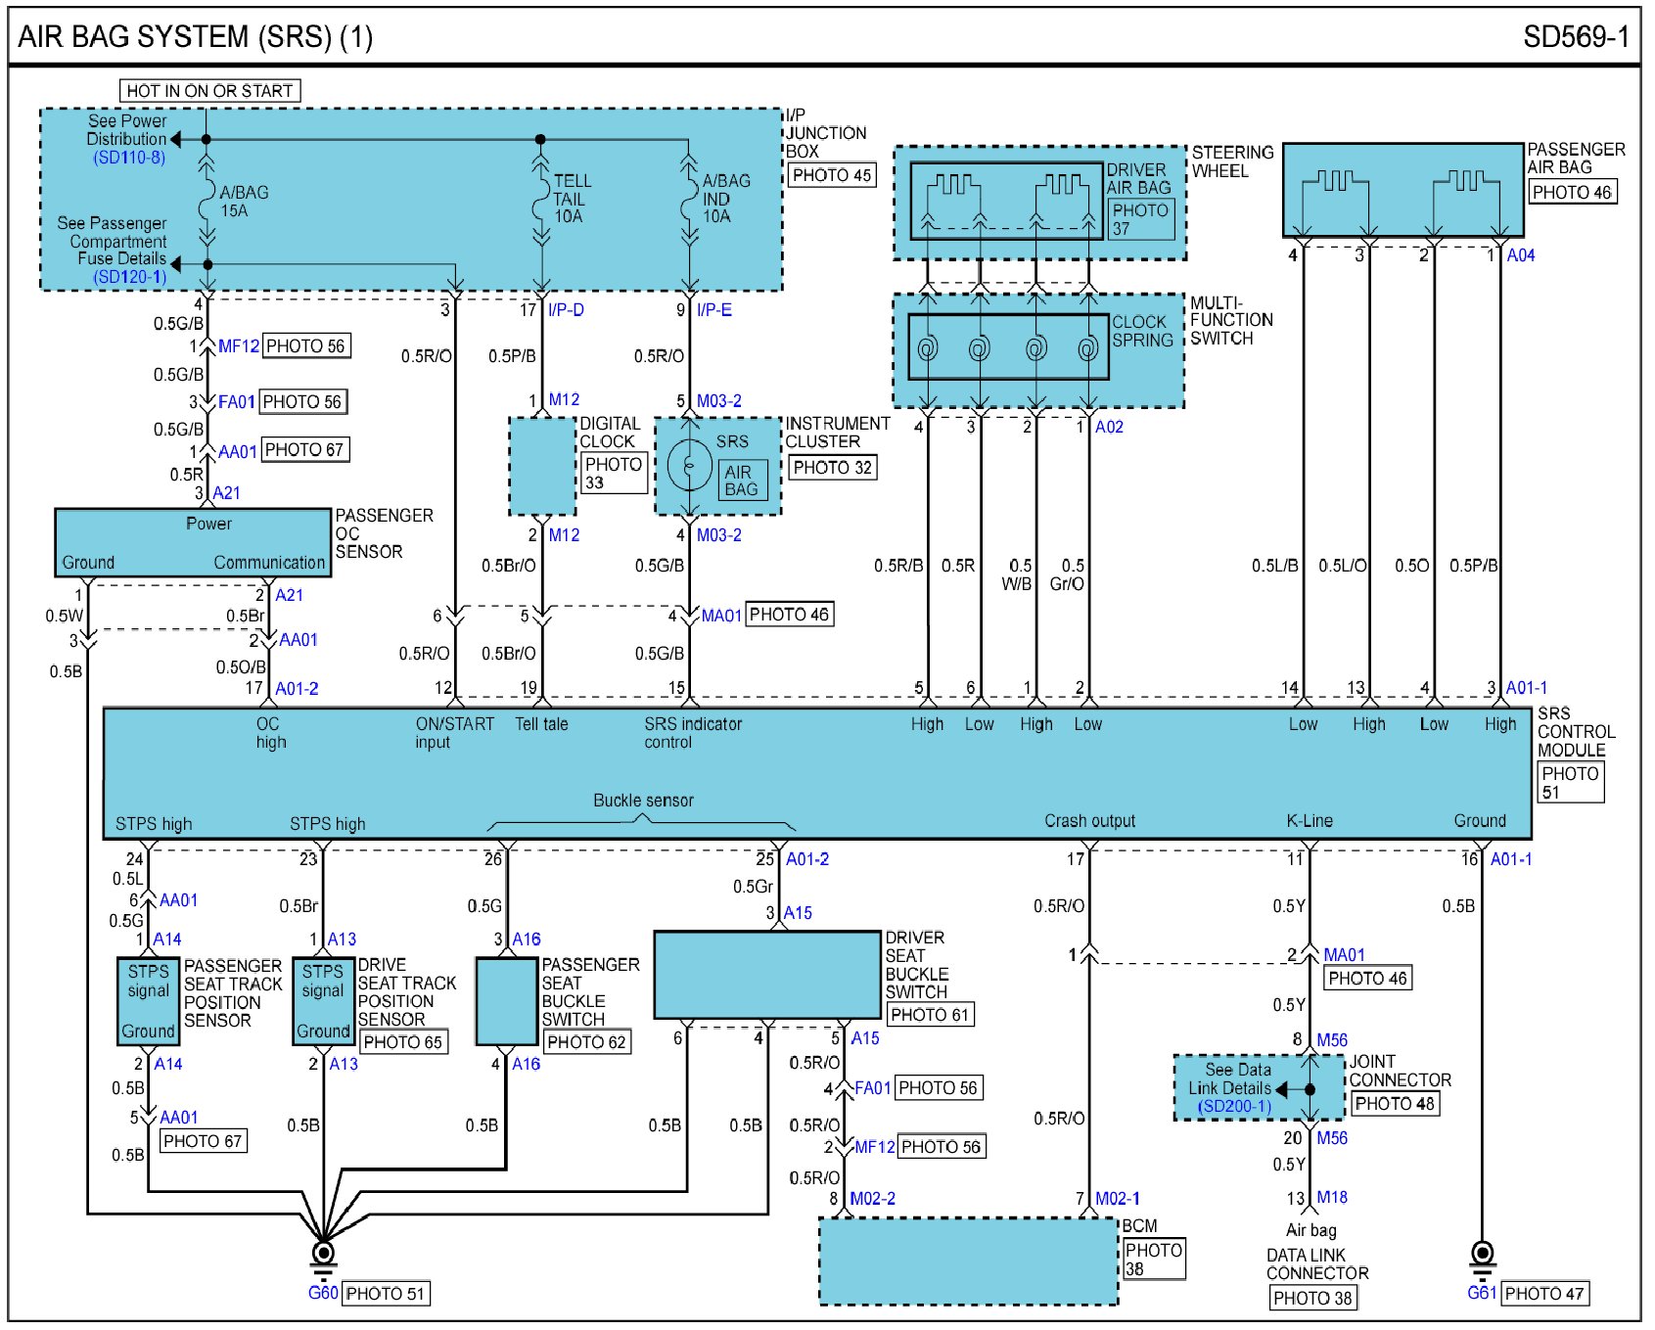Image resolution: width=1655 pixels, height=1330 pixels.
Task: Select the left passenger air bag squib symbol
Action: [1334, 182]
